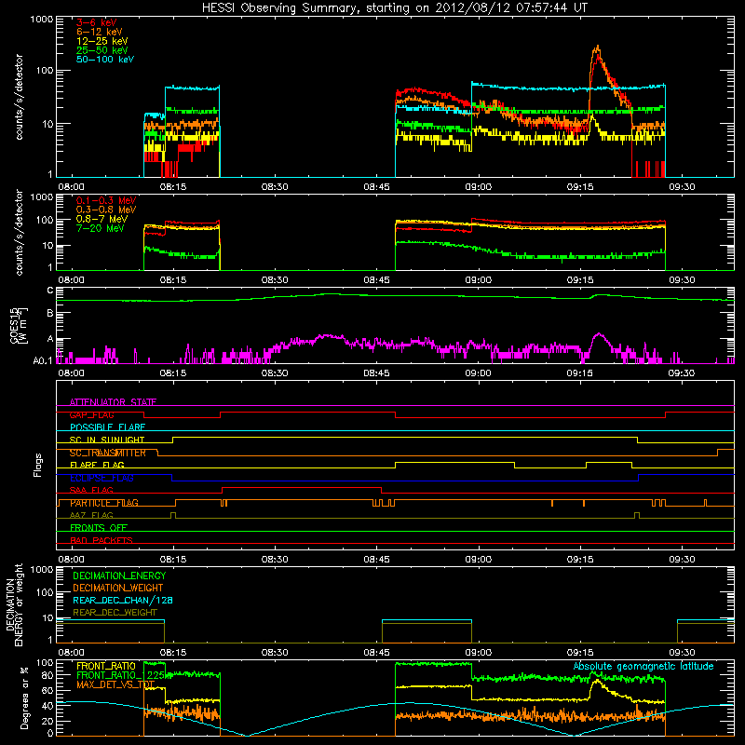Click the magenta GOES bump near 09:17

tap(599, 335)
